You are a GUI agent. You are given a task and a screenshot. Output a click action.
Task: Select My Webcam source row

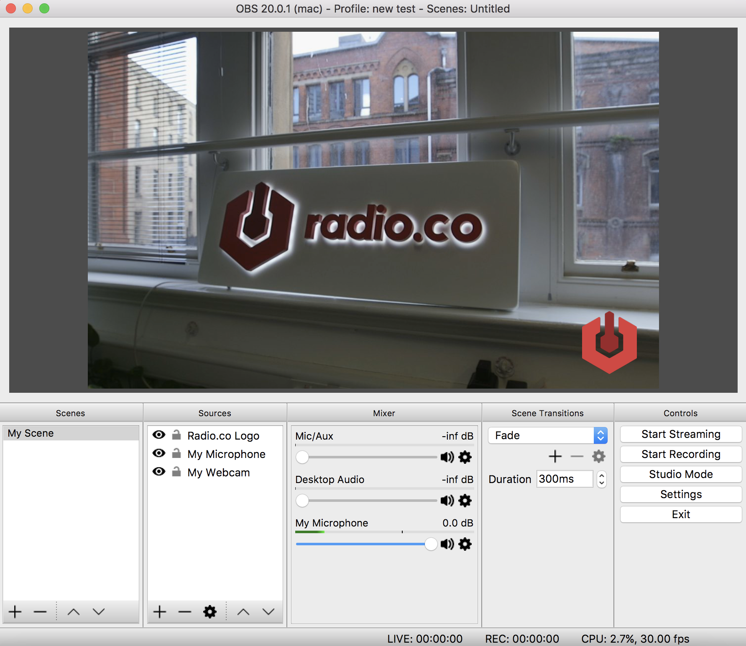coord(215,472)
